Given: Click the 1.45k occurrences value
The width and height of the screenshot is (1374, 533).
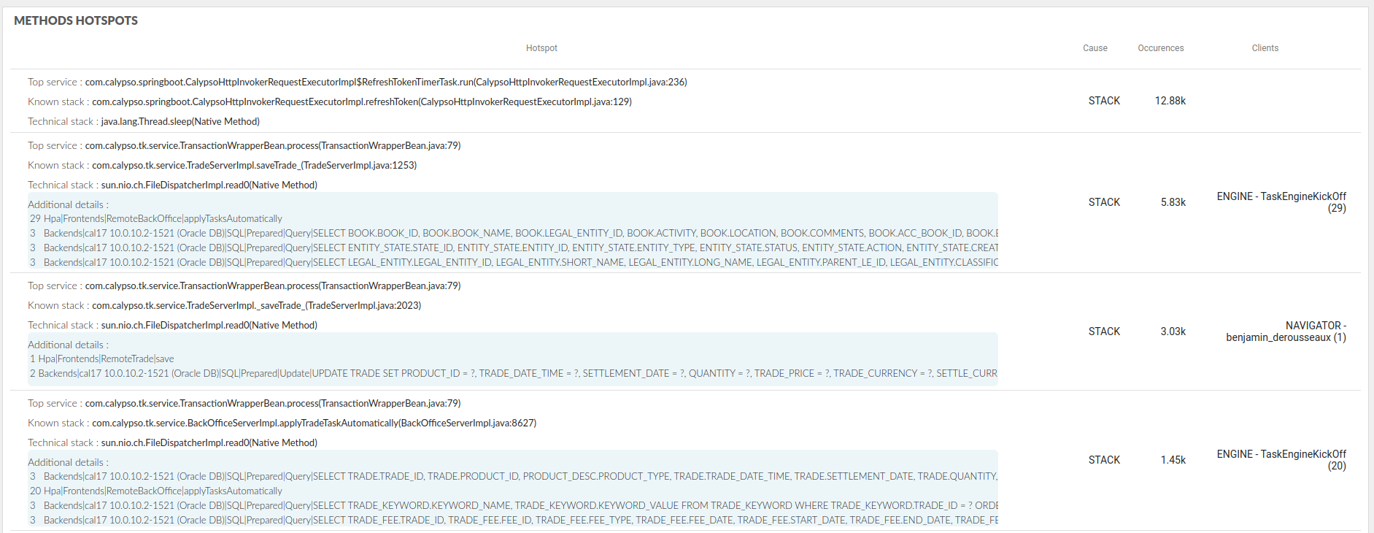Looking at the screenshot, I should [1173, 460].
